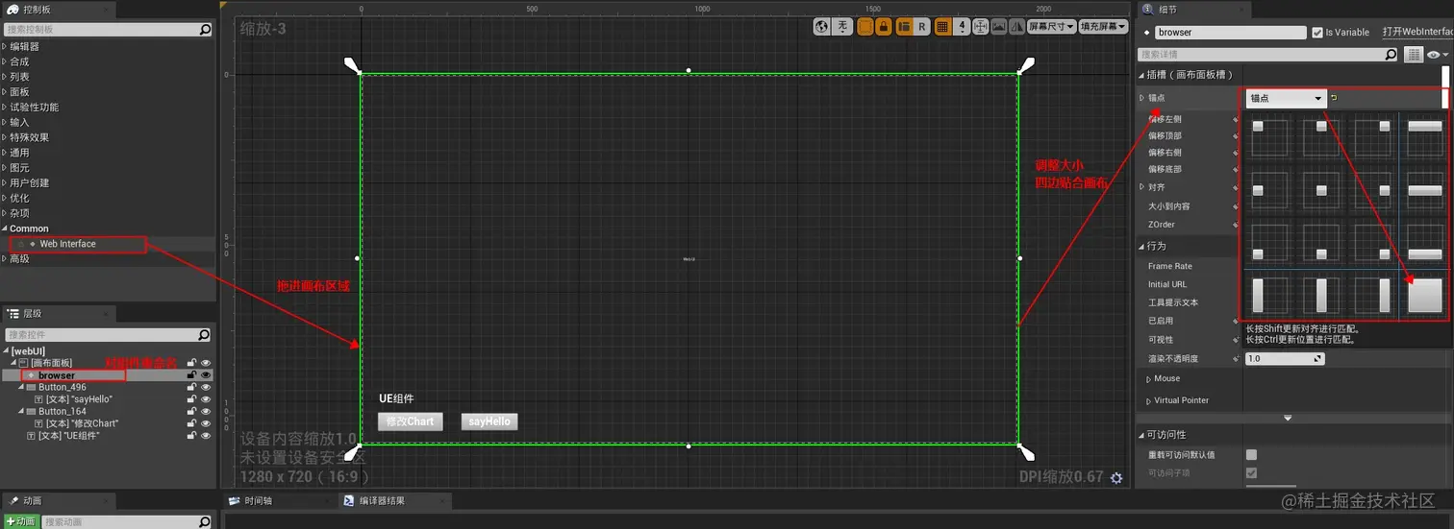The image size is (1454, 529).
Task: Open the 打开WebInterface link
Action: click(1417, 32)
